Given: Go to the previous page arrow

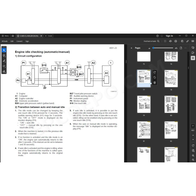Looking at the screenshot, I should (x=193, y=135).
